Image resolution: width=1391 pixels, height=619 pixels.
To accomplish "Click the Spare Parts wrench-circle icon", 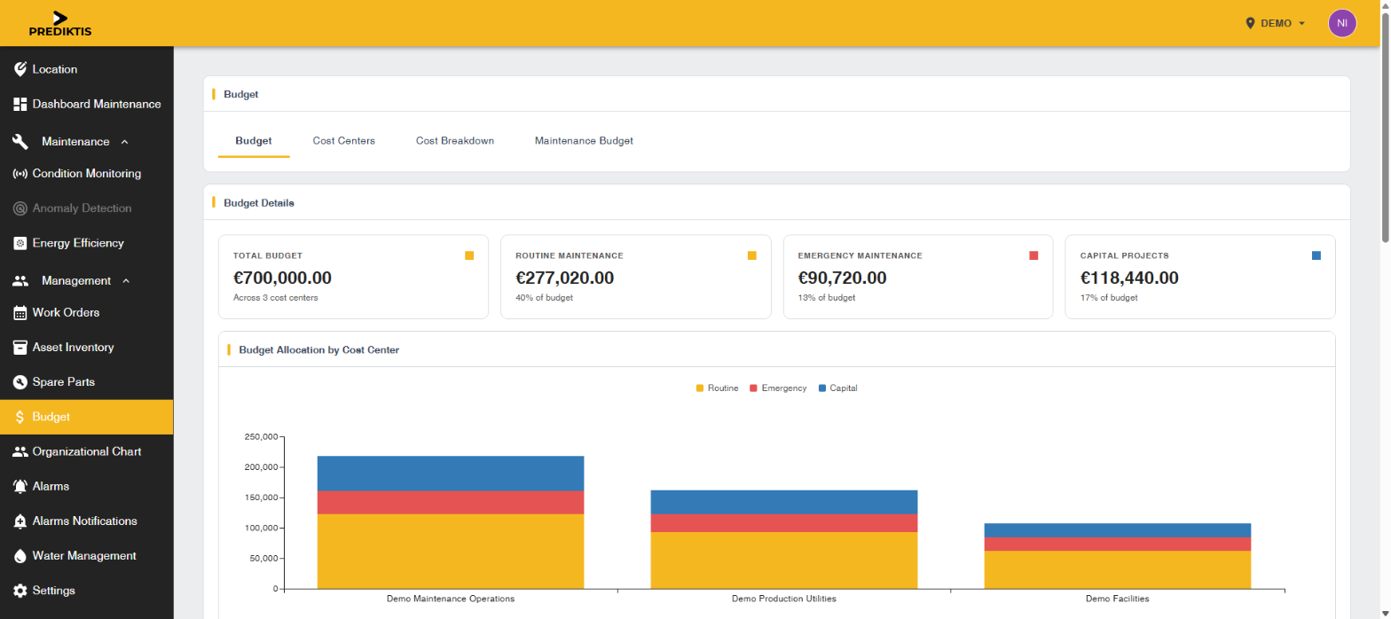I will click(20, 382).
